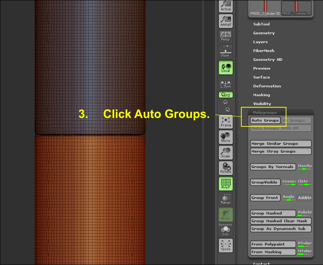The image size is (323, 265).
Task: Click the Actual size icon
Action: point(226,6)
